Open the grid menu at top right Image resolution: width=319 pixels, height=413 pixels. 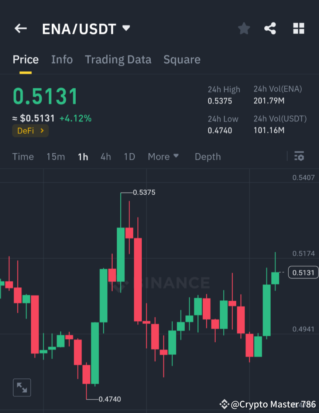click(x=298, y=28)
